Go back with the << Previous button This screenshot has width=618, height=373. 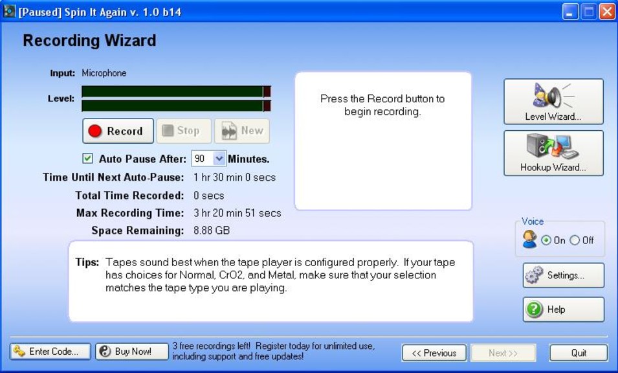(434, 353)
